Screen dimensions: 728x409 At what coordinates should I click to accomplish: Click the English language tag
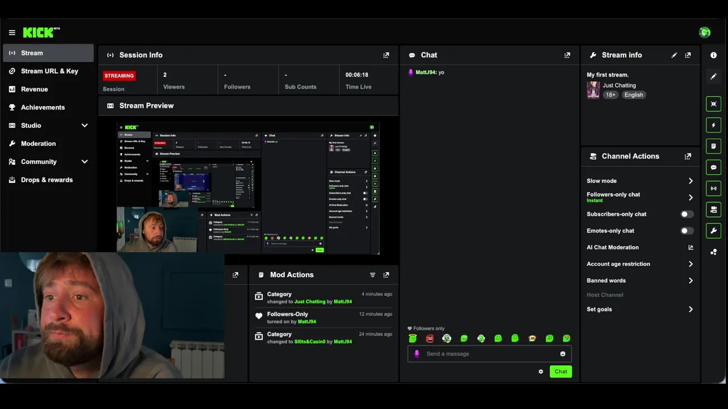[634, 95]
